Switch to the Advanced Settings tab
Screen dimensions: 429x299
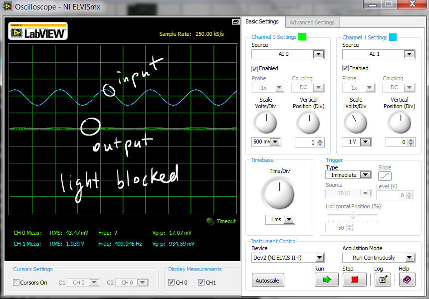(312, 22)
